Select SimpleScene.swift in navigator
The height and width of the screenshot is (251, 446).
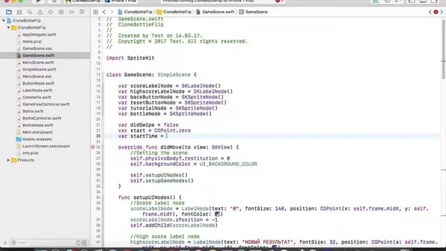click(x=39, y=70)
